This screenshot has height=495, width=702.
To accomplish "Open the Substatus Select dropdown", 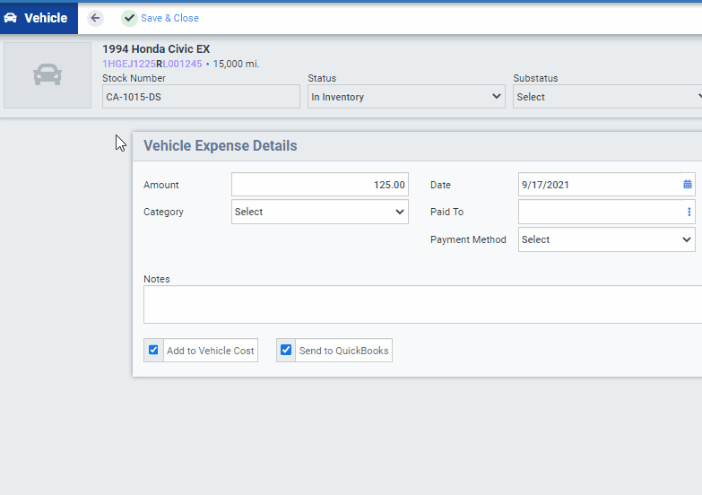I will point(608,97).
